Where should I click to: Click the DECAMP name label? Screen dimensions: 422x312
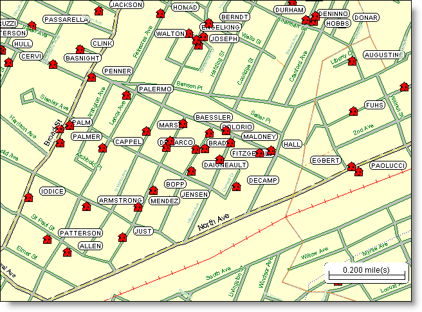click(262, 180)
